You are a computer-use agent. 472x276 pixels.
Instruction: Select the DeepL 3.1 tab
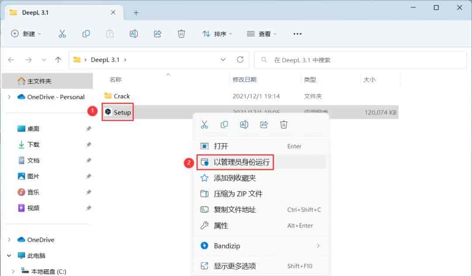[63, 12]
